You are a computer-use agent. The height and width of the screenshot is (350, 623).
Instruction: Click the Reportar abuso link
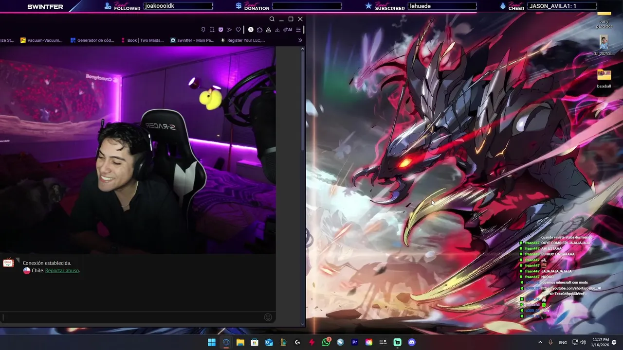click(62, 270)
